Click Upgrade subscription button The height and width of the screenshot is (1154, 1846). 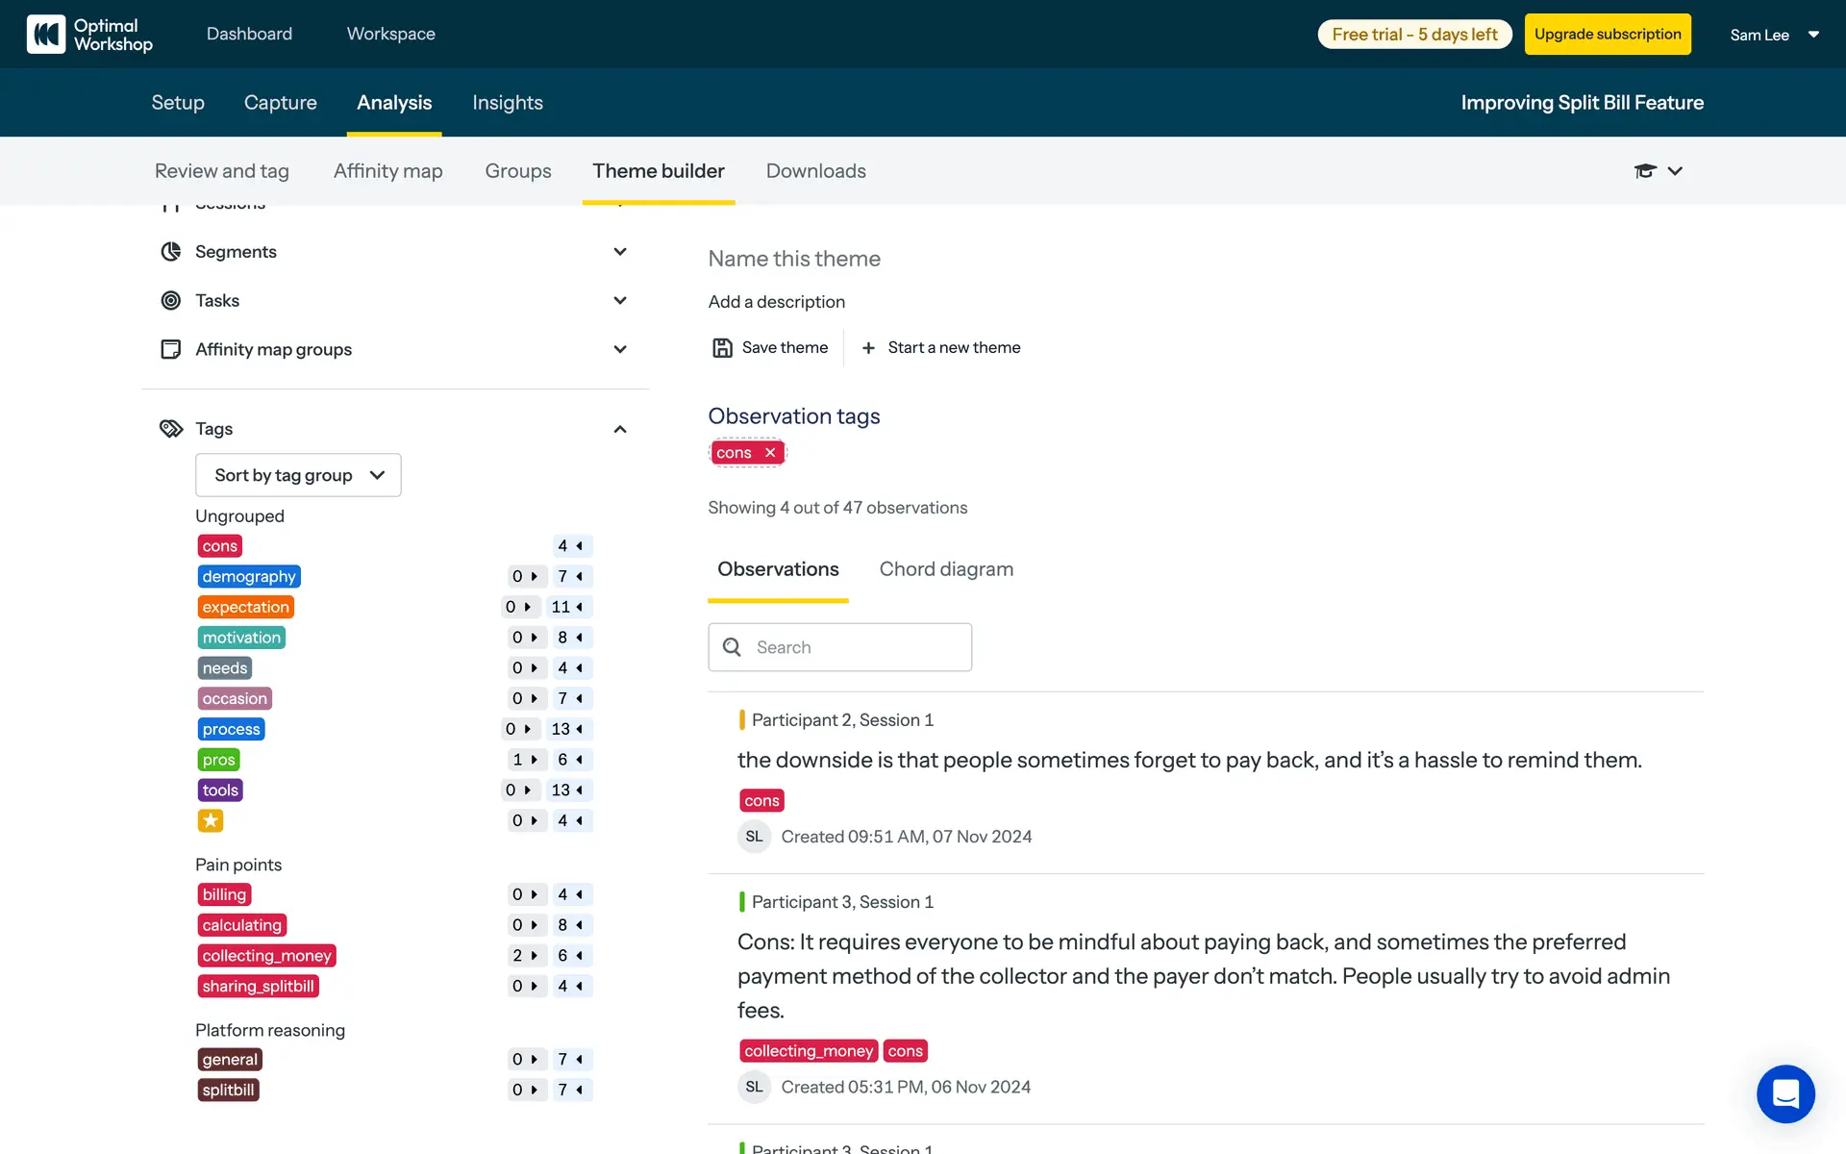pos(1608,35)
